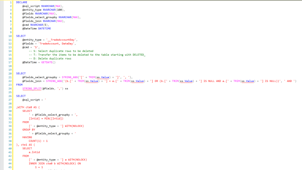Click WITH(NOLOCK) on line 34
This screenshot has width=302, height=170.
click(x=74, y=126)
